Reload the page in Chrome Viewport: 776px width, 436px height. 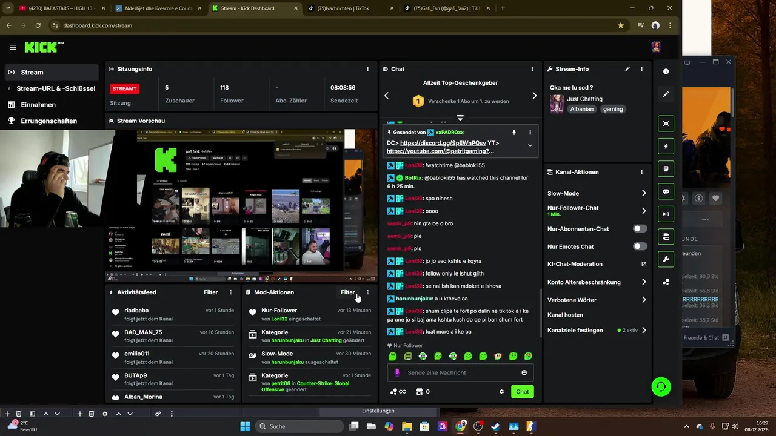click(38, 25)
